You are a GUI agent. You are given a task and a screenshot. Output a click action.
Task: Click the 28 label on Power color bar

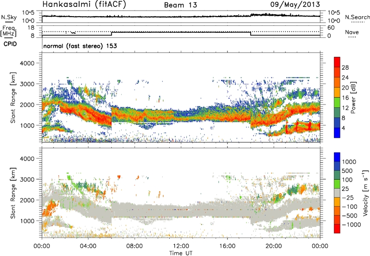coord(345,67)
